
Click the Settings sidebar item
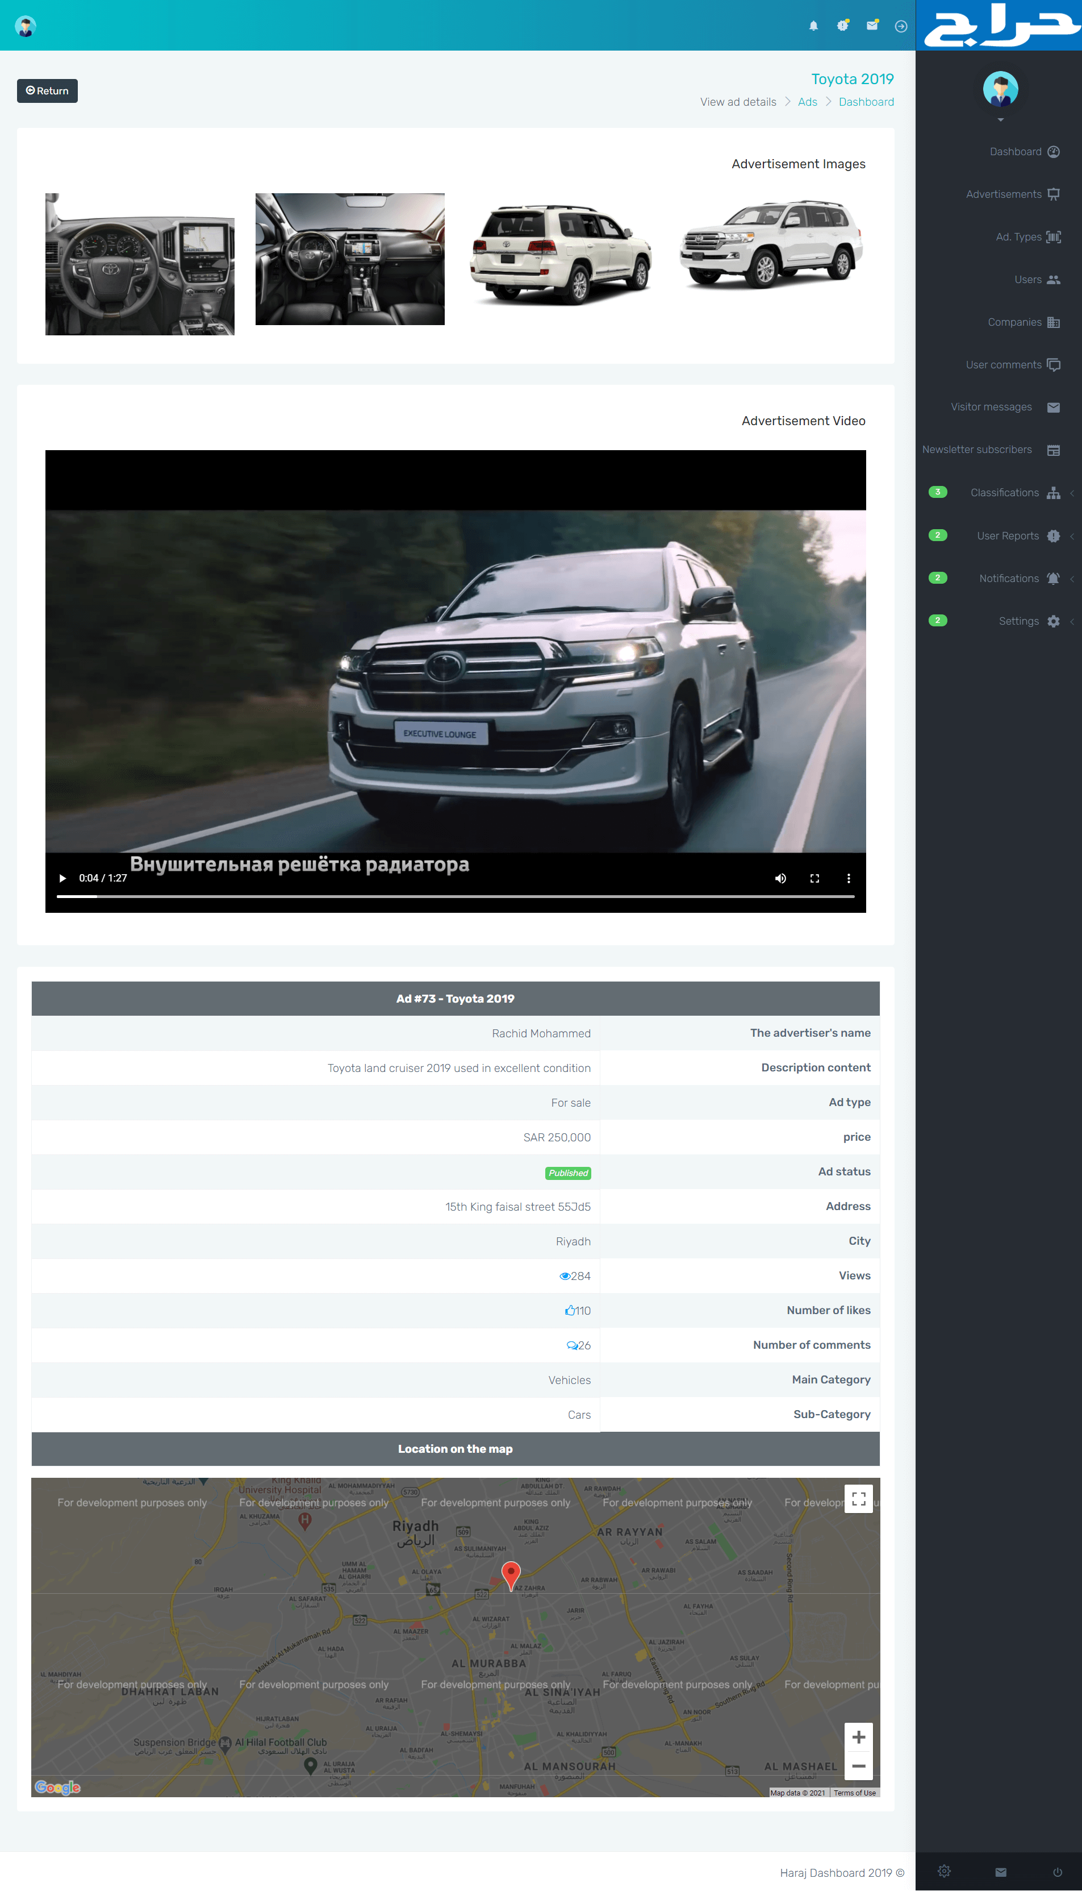click(1018, 621)
